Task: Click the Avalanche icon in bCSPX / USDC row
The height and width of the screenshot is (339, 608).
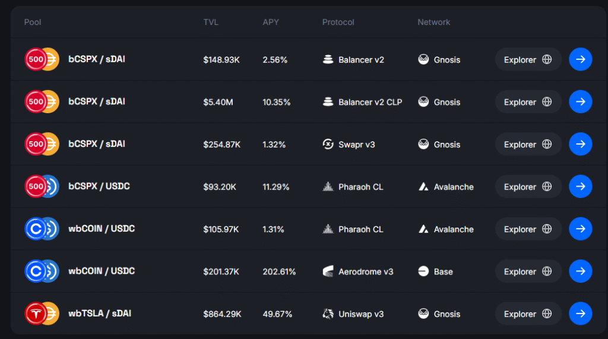Action: tap(423, 187)
